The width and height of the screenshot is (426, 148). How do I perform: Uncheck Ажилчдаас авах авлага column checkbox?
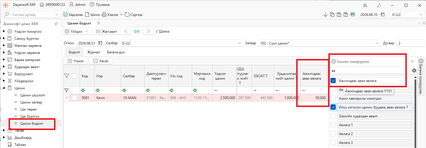(x=333, y=80)
